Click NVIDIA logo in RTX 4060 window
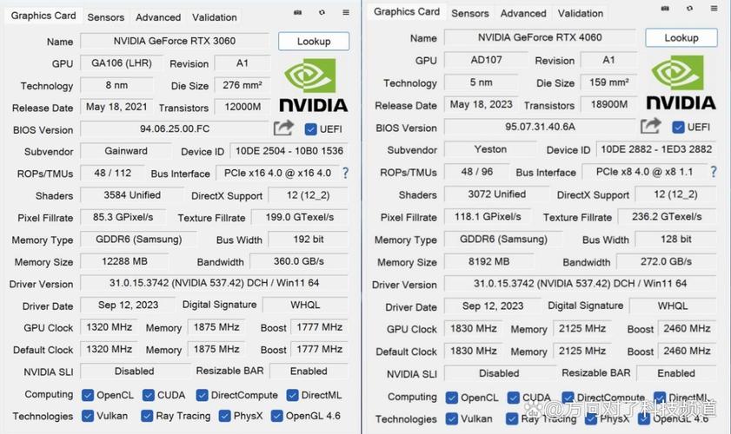The height and width of the screenshot is (434, 731). [x=681, y=84]
